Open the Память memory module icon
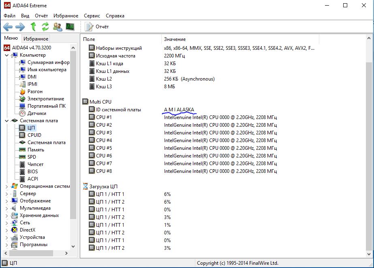The image size is (374, 268). point(22,150)
